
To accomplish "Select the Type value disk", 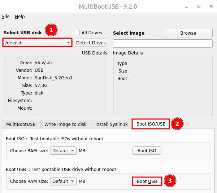I will point(39,93).
